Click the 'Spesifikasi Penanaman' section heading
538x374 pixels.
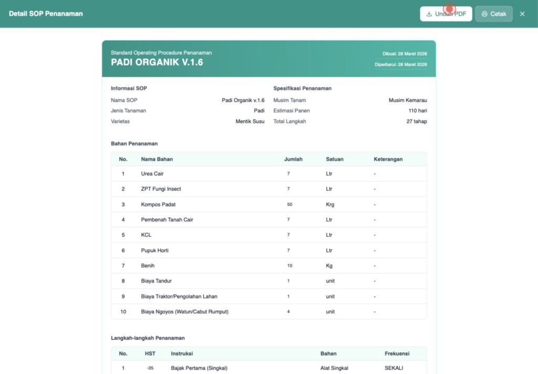click(302, 88)
